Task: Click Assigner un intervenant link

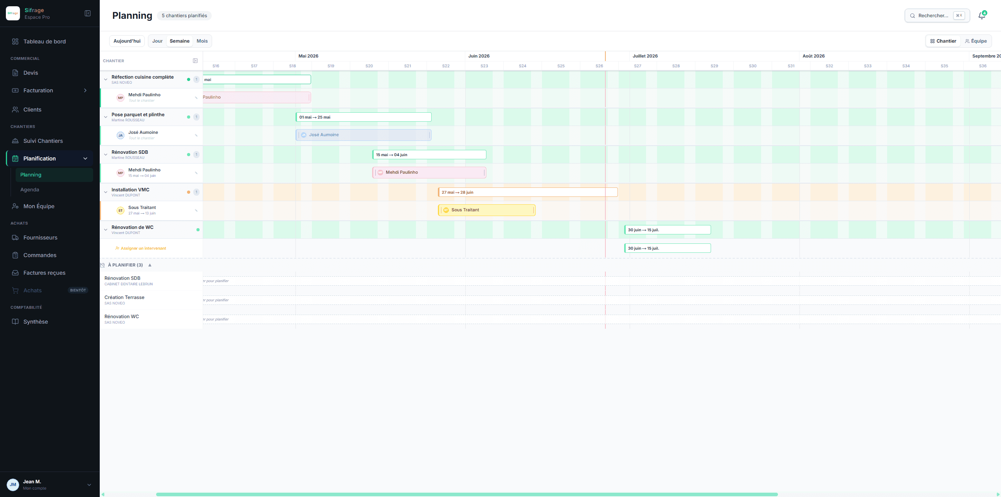Action: pyautogui.click(x=141, y=248)
